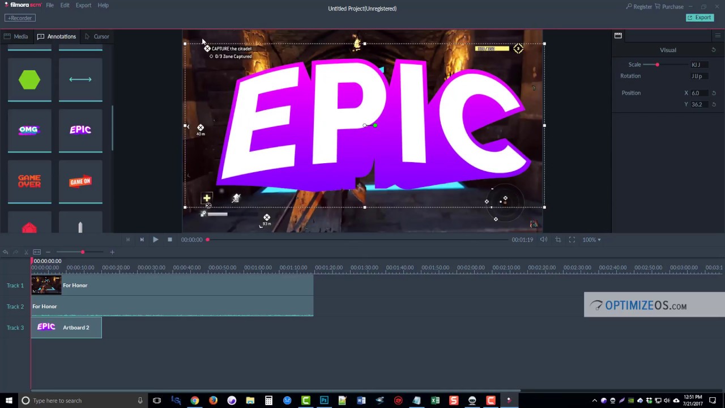
Task: Pick the GAME ON sticker annotation
Action: [80, 181]
